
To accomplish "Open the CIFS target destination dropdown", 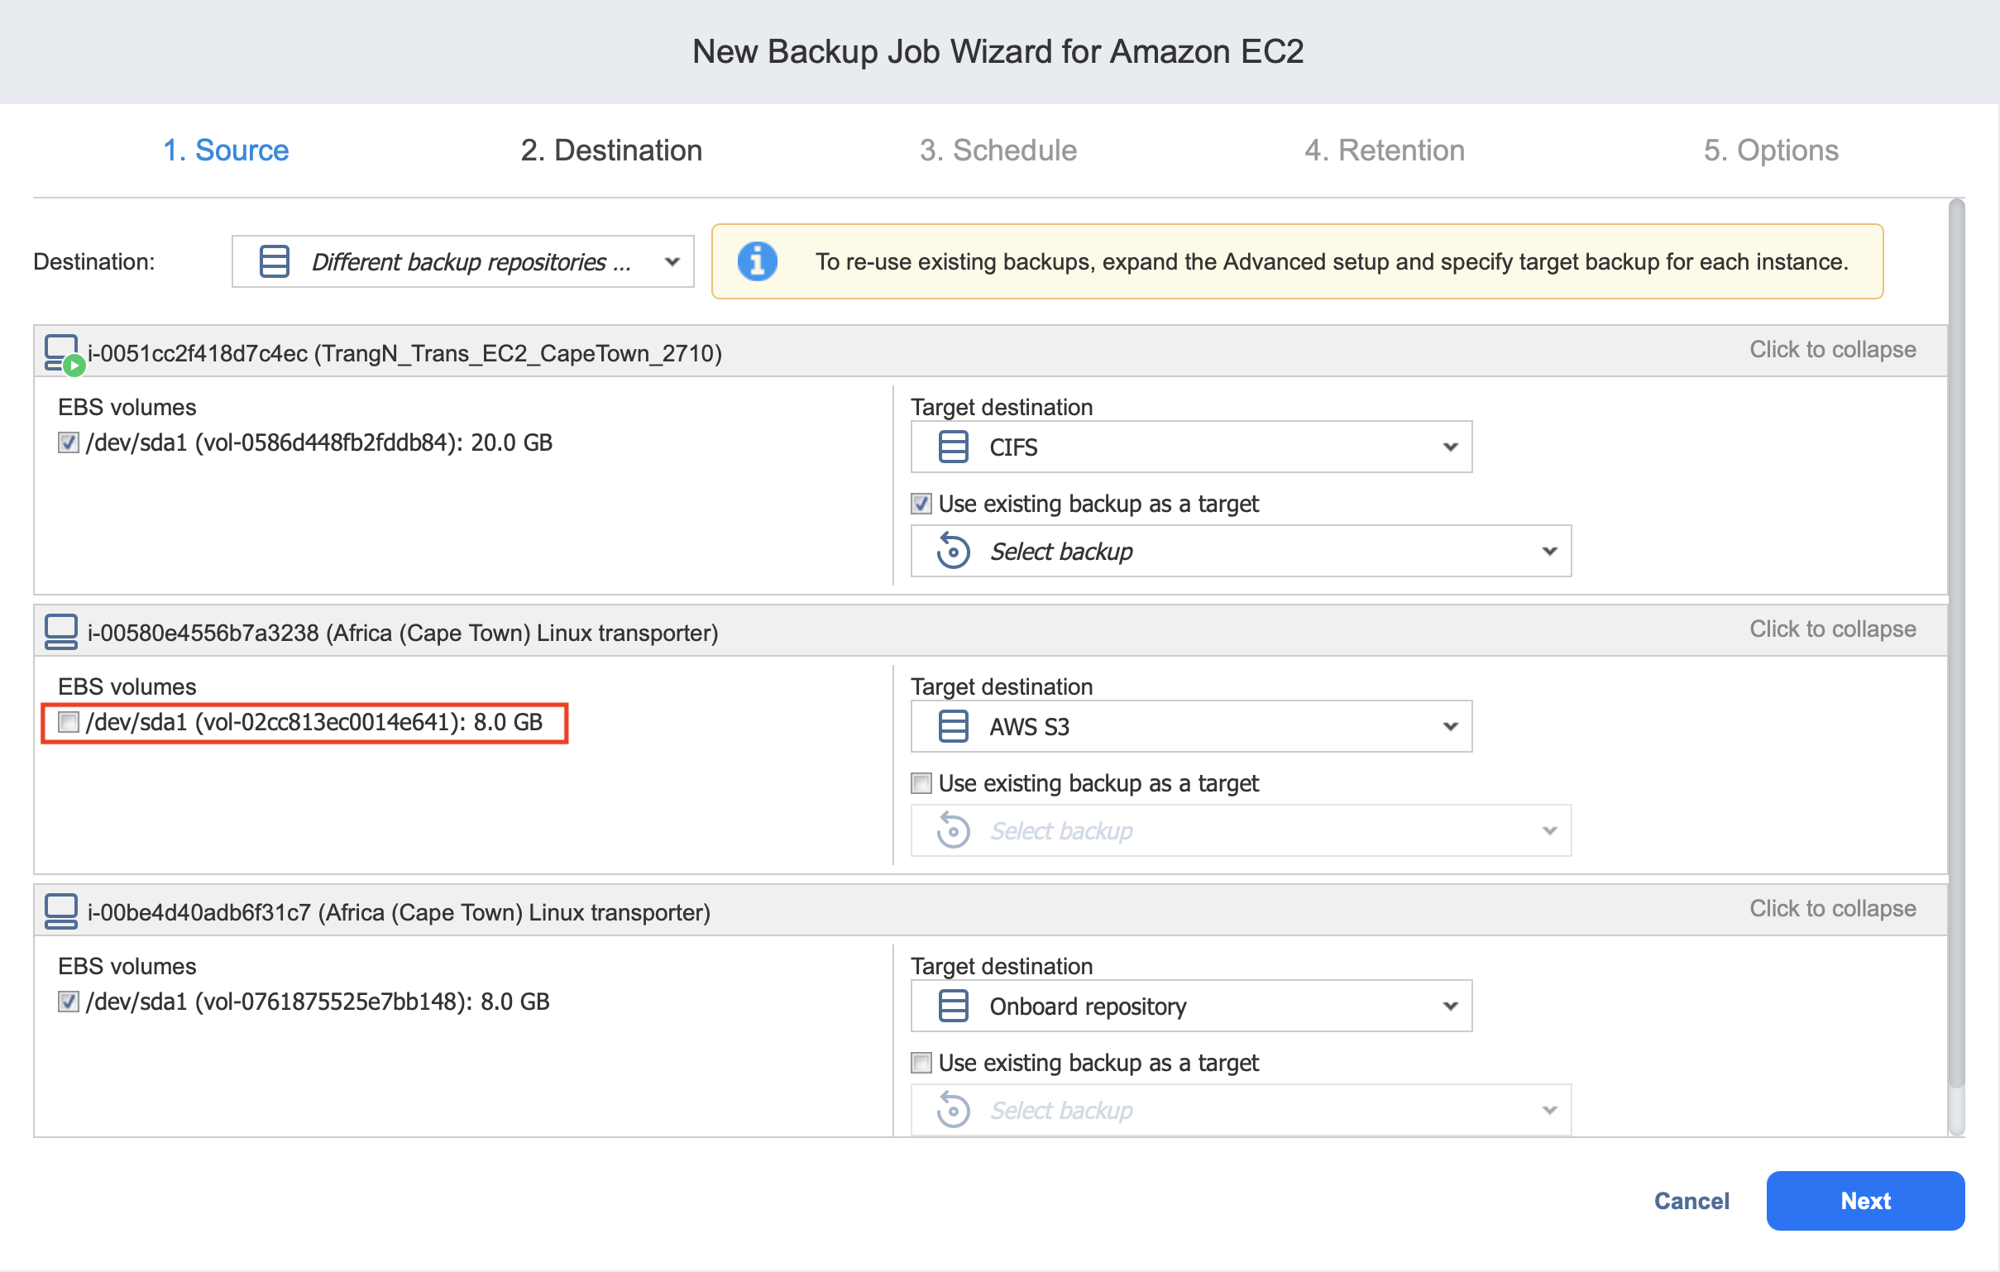I will tap(1191, 447).
